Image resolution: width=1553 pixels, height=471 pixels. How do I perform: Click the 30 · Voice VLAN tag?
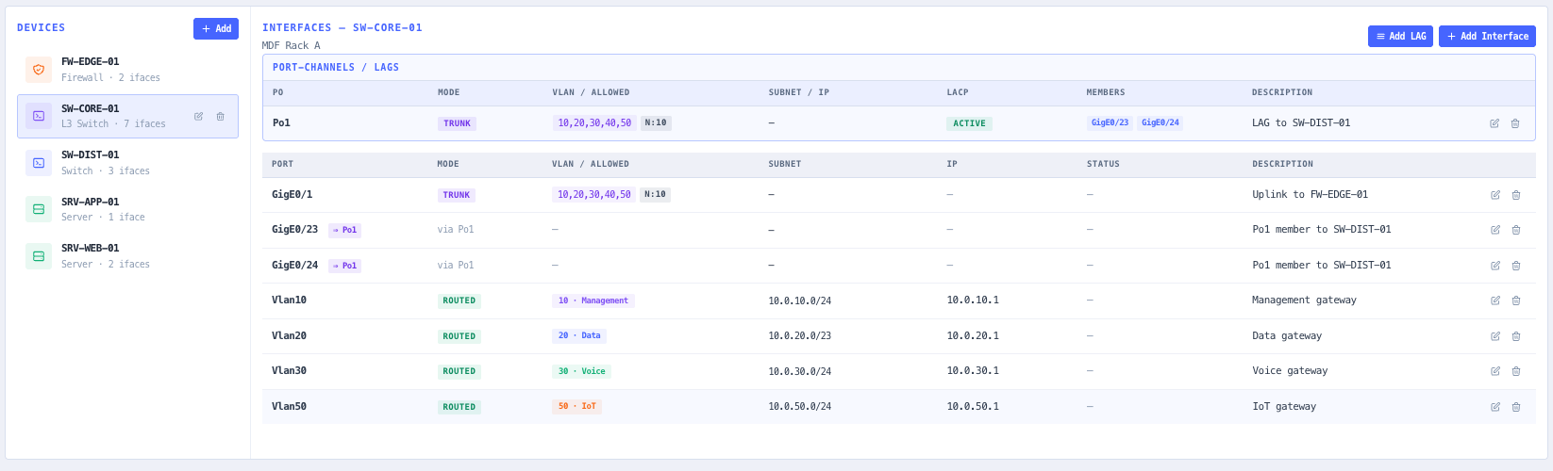tap(582, 371)
